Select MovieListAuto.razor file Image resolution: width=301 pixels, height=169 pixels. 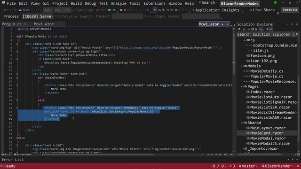pyautogui.click(x=271, y=97)
